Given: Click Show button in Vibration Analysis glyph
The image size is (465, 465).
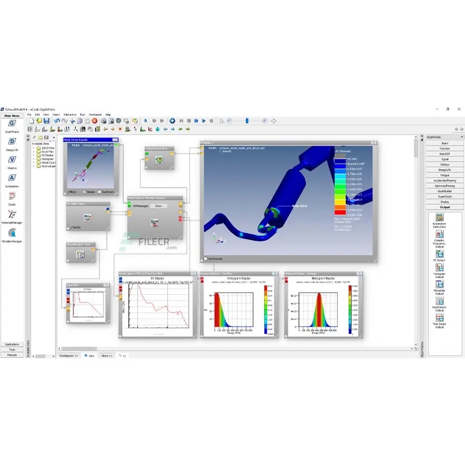Looking at the screenshot, I should [157, 206].
